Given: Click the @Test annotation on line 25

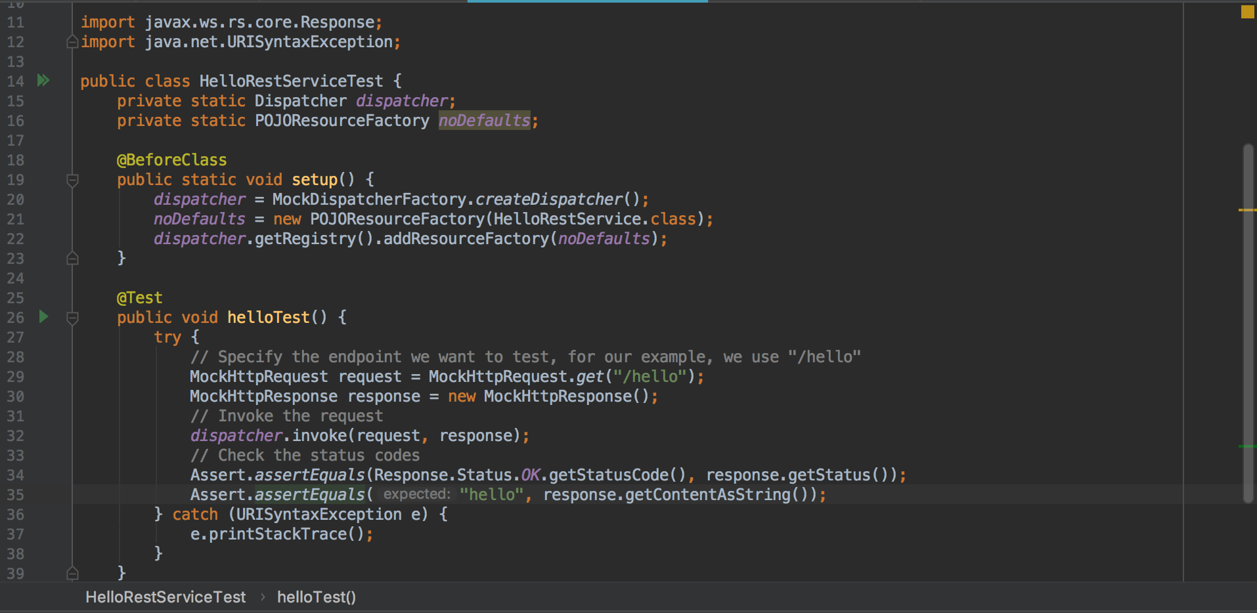Looking at the screenshot, I should [x=139, y=297].
